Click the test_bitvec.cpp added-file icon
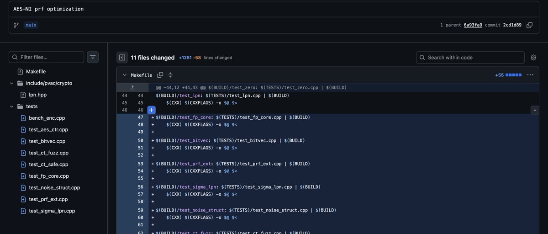This screenshot has width=548, height=234. click(23, 141)
